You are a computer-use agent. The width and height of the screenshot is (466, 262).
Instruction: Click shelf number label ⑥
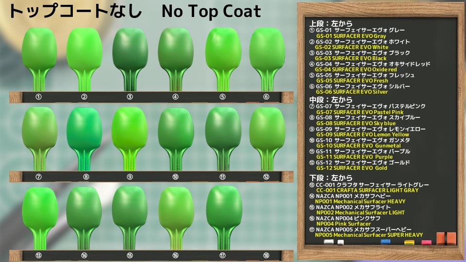[x=266, y=97]
